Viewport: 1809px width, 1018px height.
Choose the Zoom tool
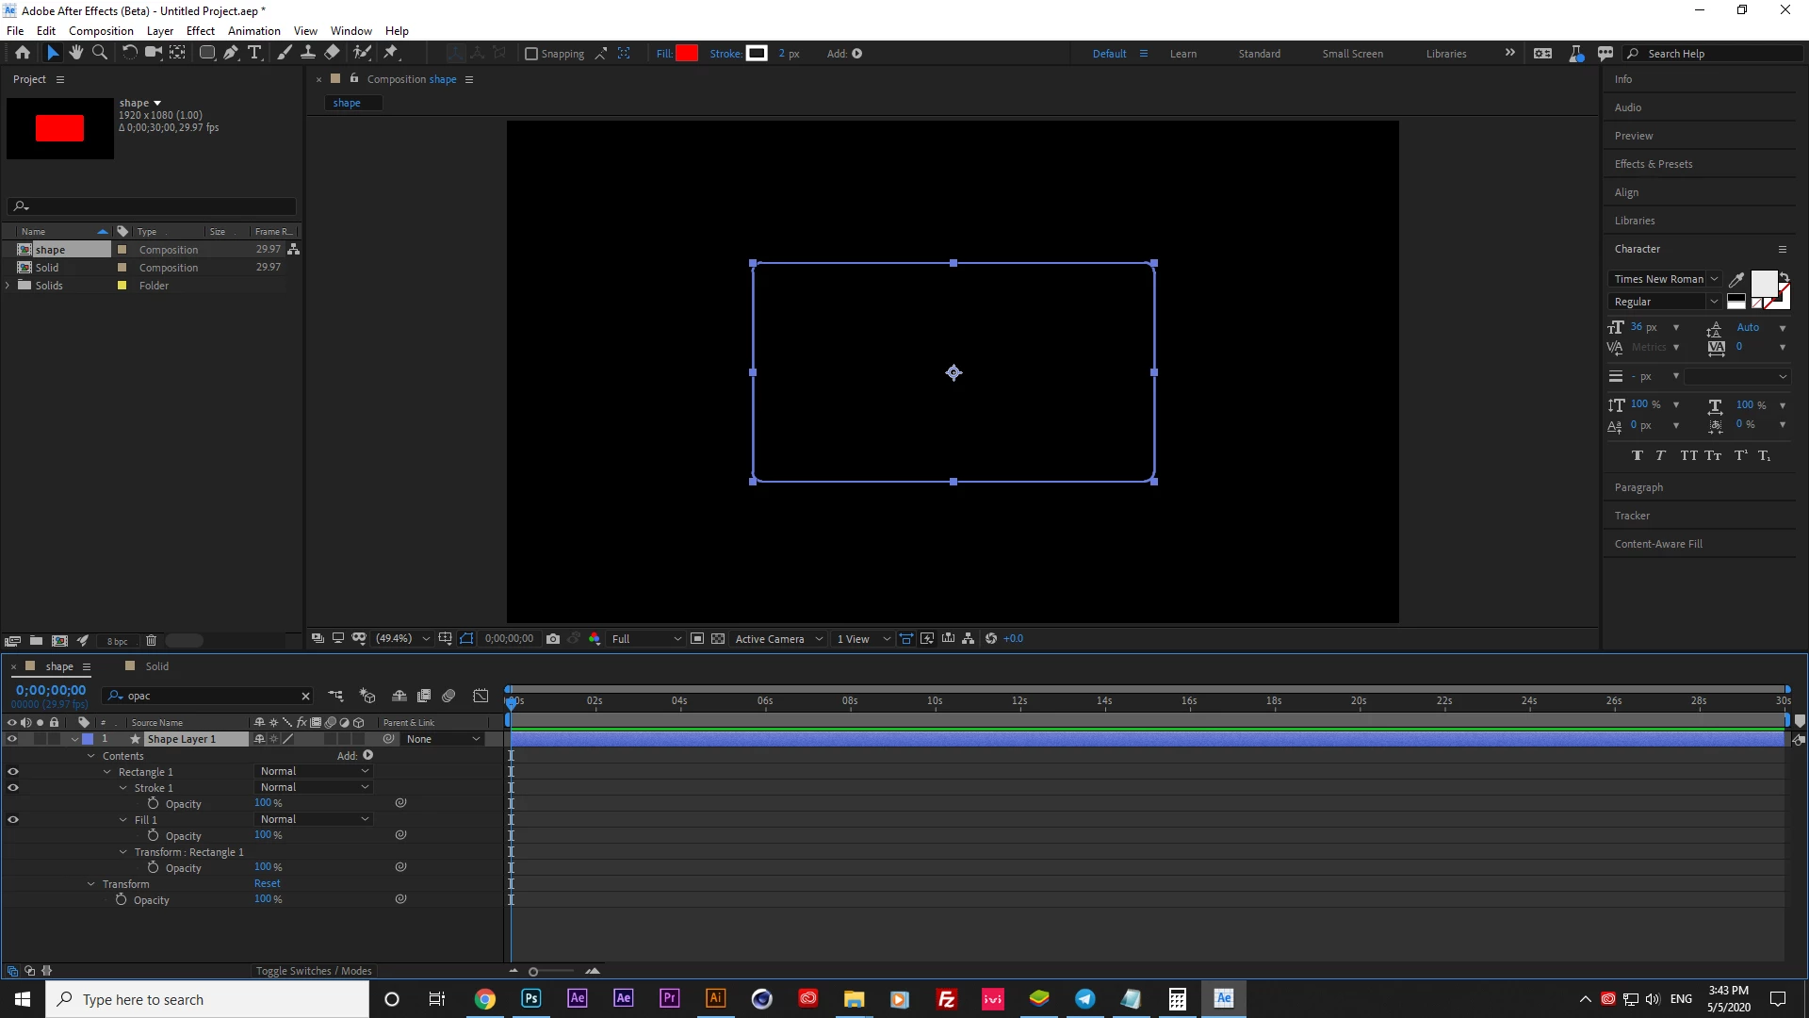click(99, 53)
